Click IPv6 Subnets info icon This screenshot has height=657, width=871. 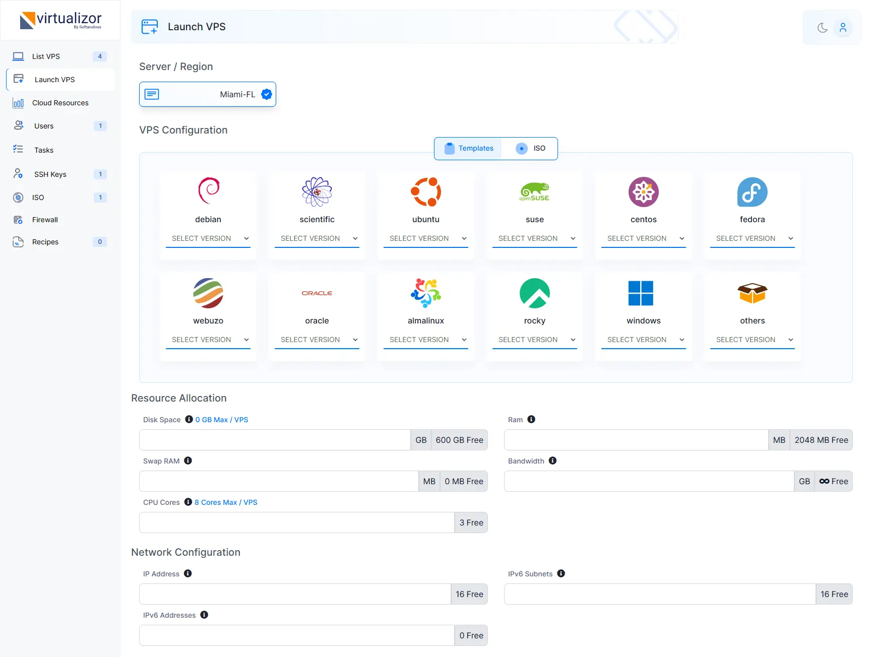[561, 573]
